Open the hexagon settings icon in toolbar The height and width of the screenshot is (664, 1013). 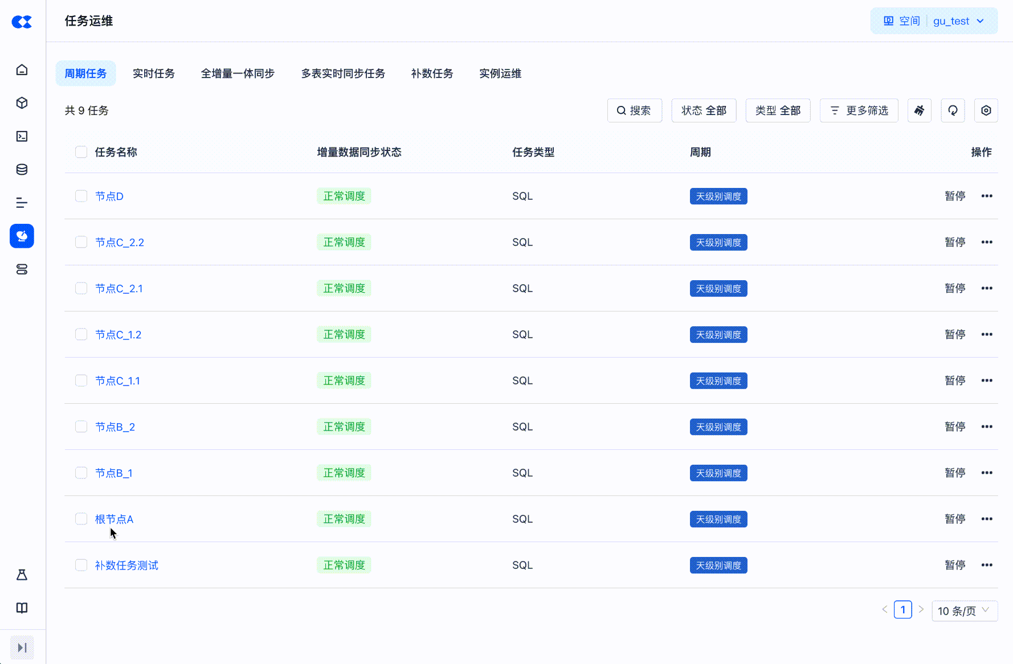pos(986,110)
